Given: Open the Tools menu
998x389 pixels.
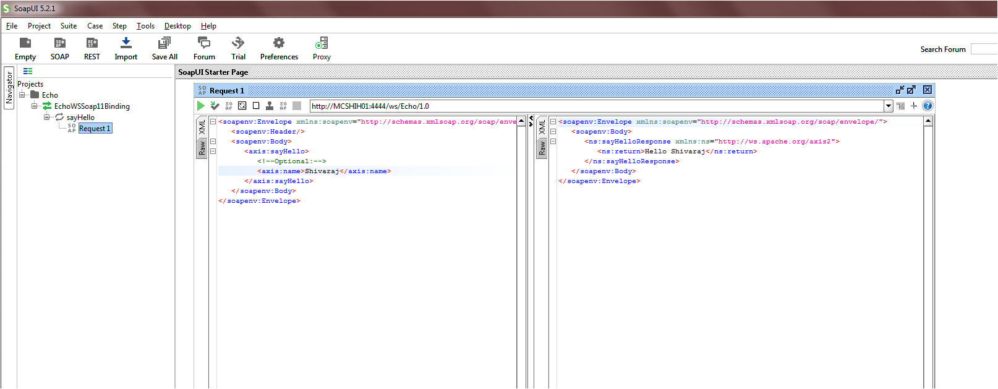Looking at the screenshot, I should pyautogui.click(x=145, y=26).
